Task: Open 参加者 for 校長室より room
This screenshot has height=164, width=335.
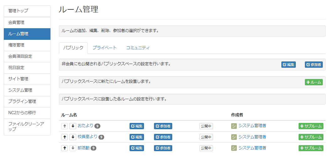Action: click(163, 137)
